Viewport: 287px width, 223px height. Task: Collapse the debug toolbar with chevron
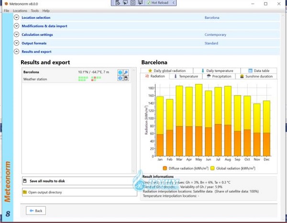point(174,3)
